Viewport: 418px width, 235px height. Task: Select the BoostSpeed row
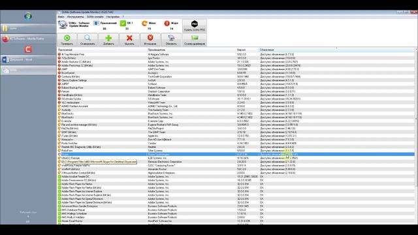click(236, 73)
